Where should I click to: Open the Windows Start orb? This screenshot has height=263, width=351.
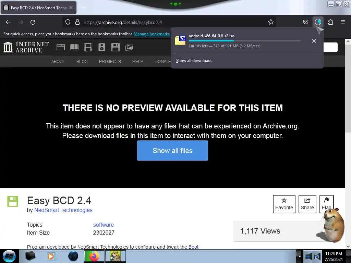click(9, 256)
